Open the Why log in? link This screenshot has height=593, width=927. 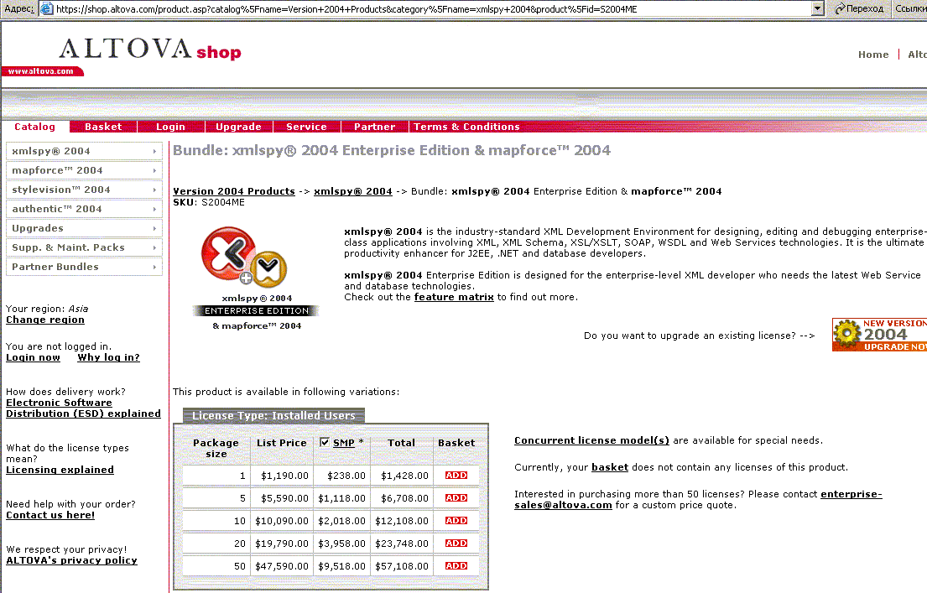(x=109, y=357)
